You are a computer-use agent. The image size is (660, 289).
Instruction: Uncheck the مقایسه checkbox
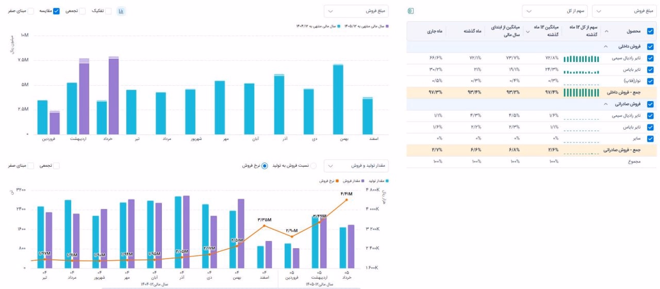tap(57, 11)
